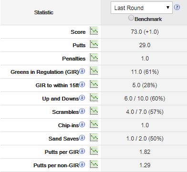Open the Last Round dropdown
Screen dimensions: 187x172
tap(142, 8)
